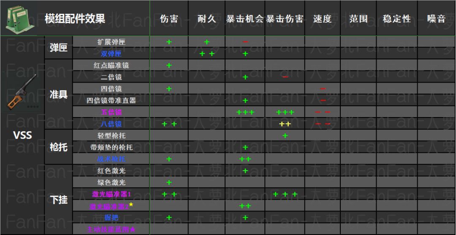Click the red minus in 二倍镜 row
The image size is (456, 235).
[285, 77]
